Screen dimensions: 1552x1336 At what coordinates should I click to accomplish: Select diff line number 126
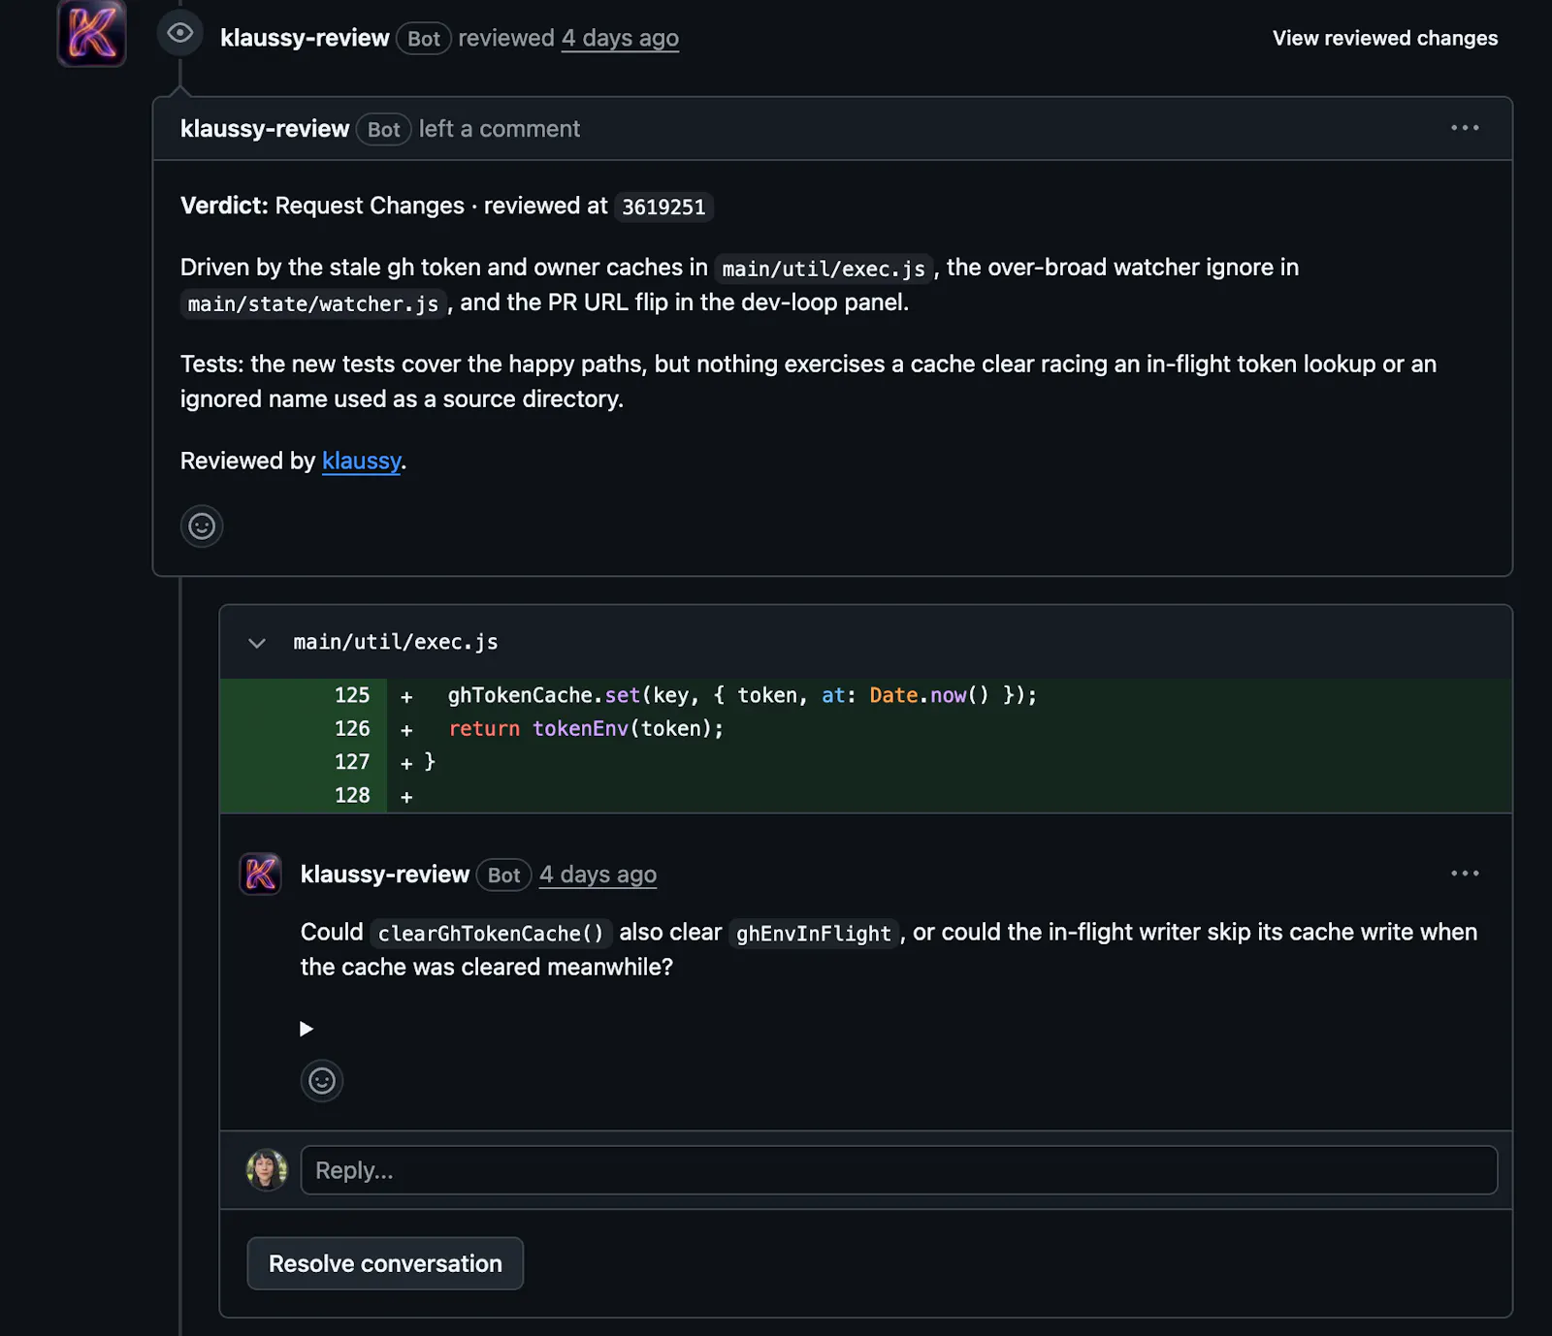pos(351,728)
